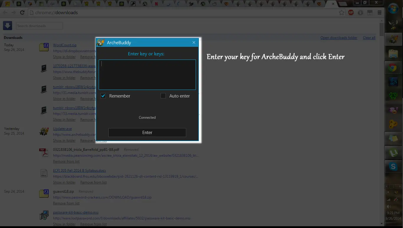Image resolution: width=403 pixels, height=228 pixels.
Task: Open Skype from the taskbar
Action: pos(393,167)
